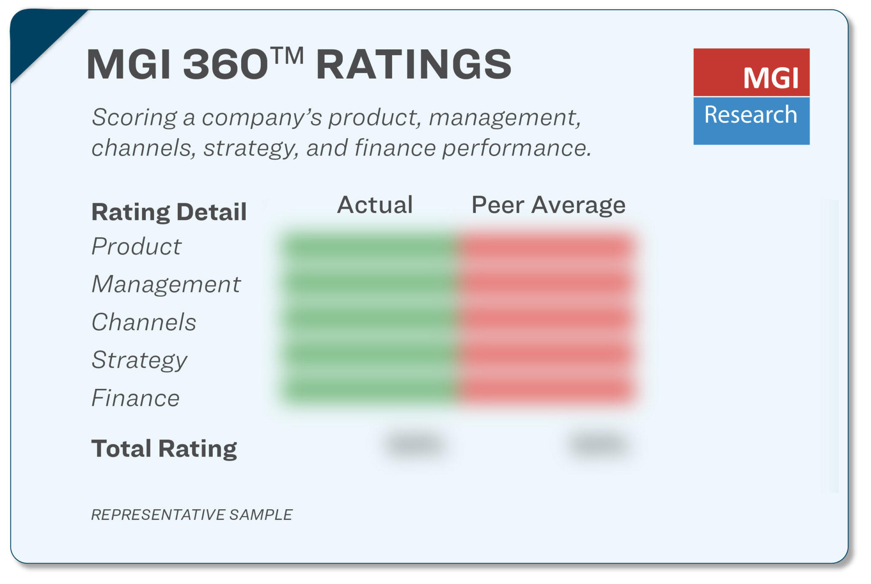Select the Channels rating row label
This screenshot has height=584, width=871.
click(144, 322)
